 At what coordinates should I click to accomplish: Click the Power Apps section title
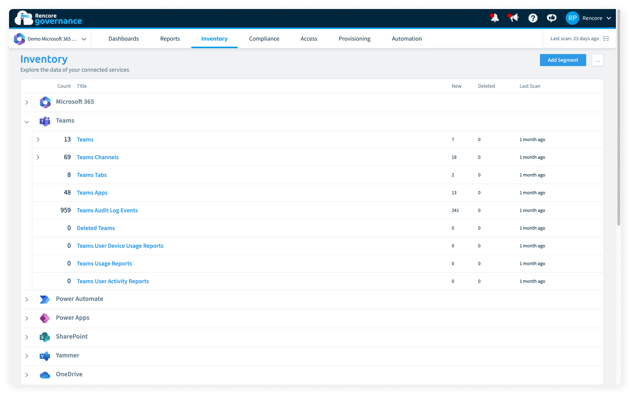73,318
